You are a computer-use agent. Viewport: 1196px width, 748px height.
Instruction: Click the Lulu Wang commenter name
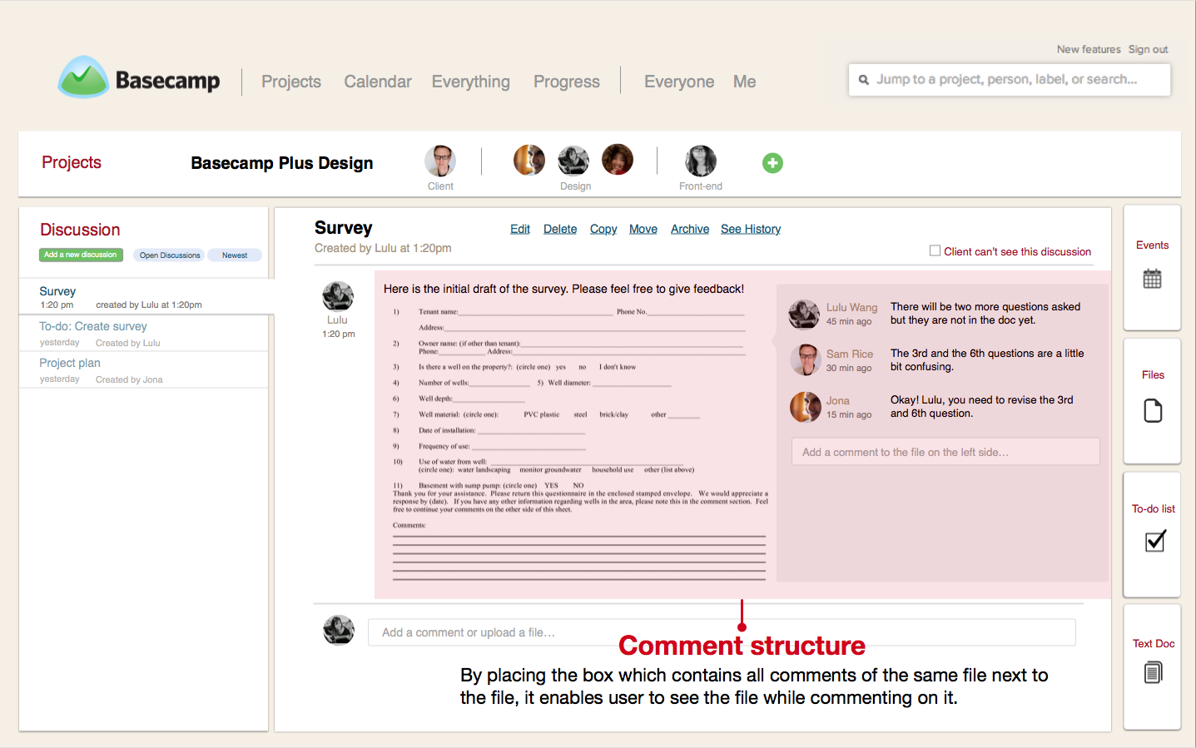click(851, 307)
